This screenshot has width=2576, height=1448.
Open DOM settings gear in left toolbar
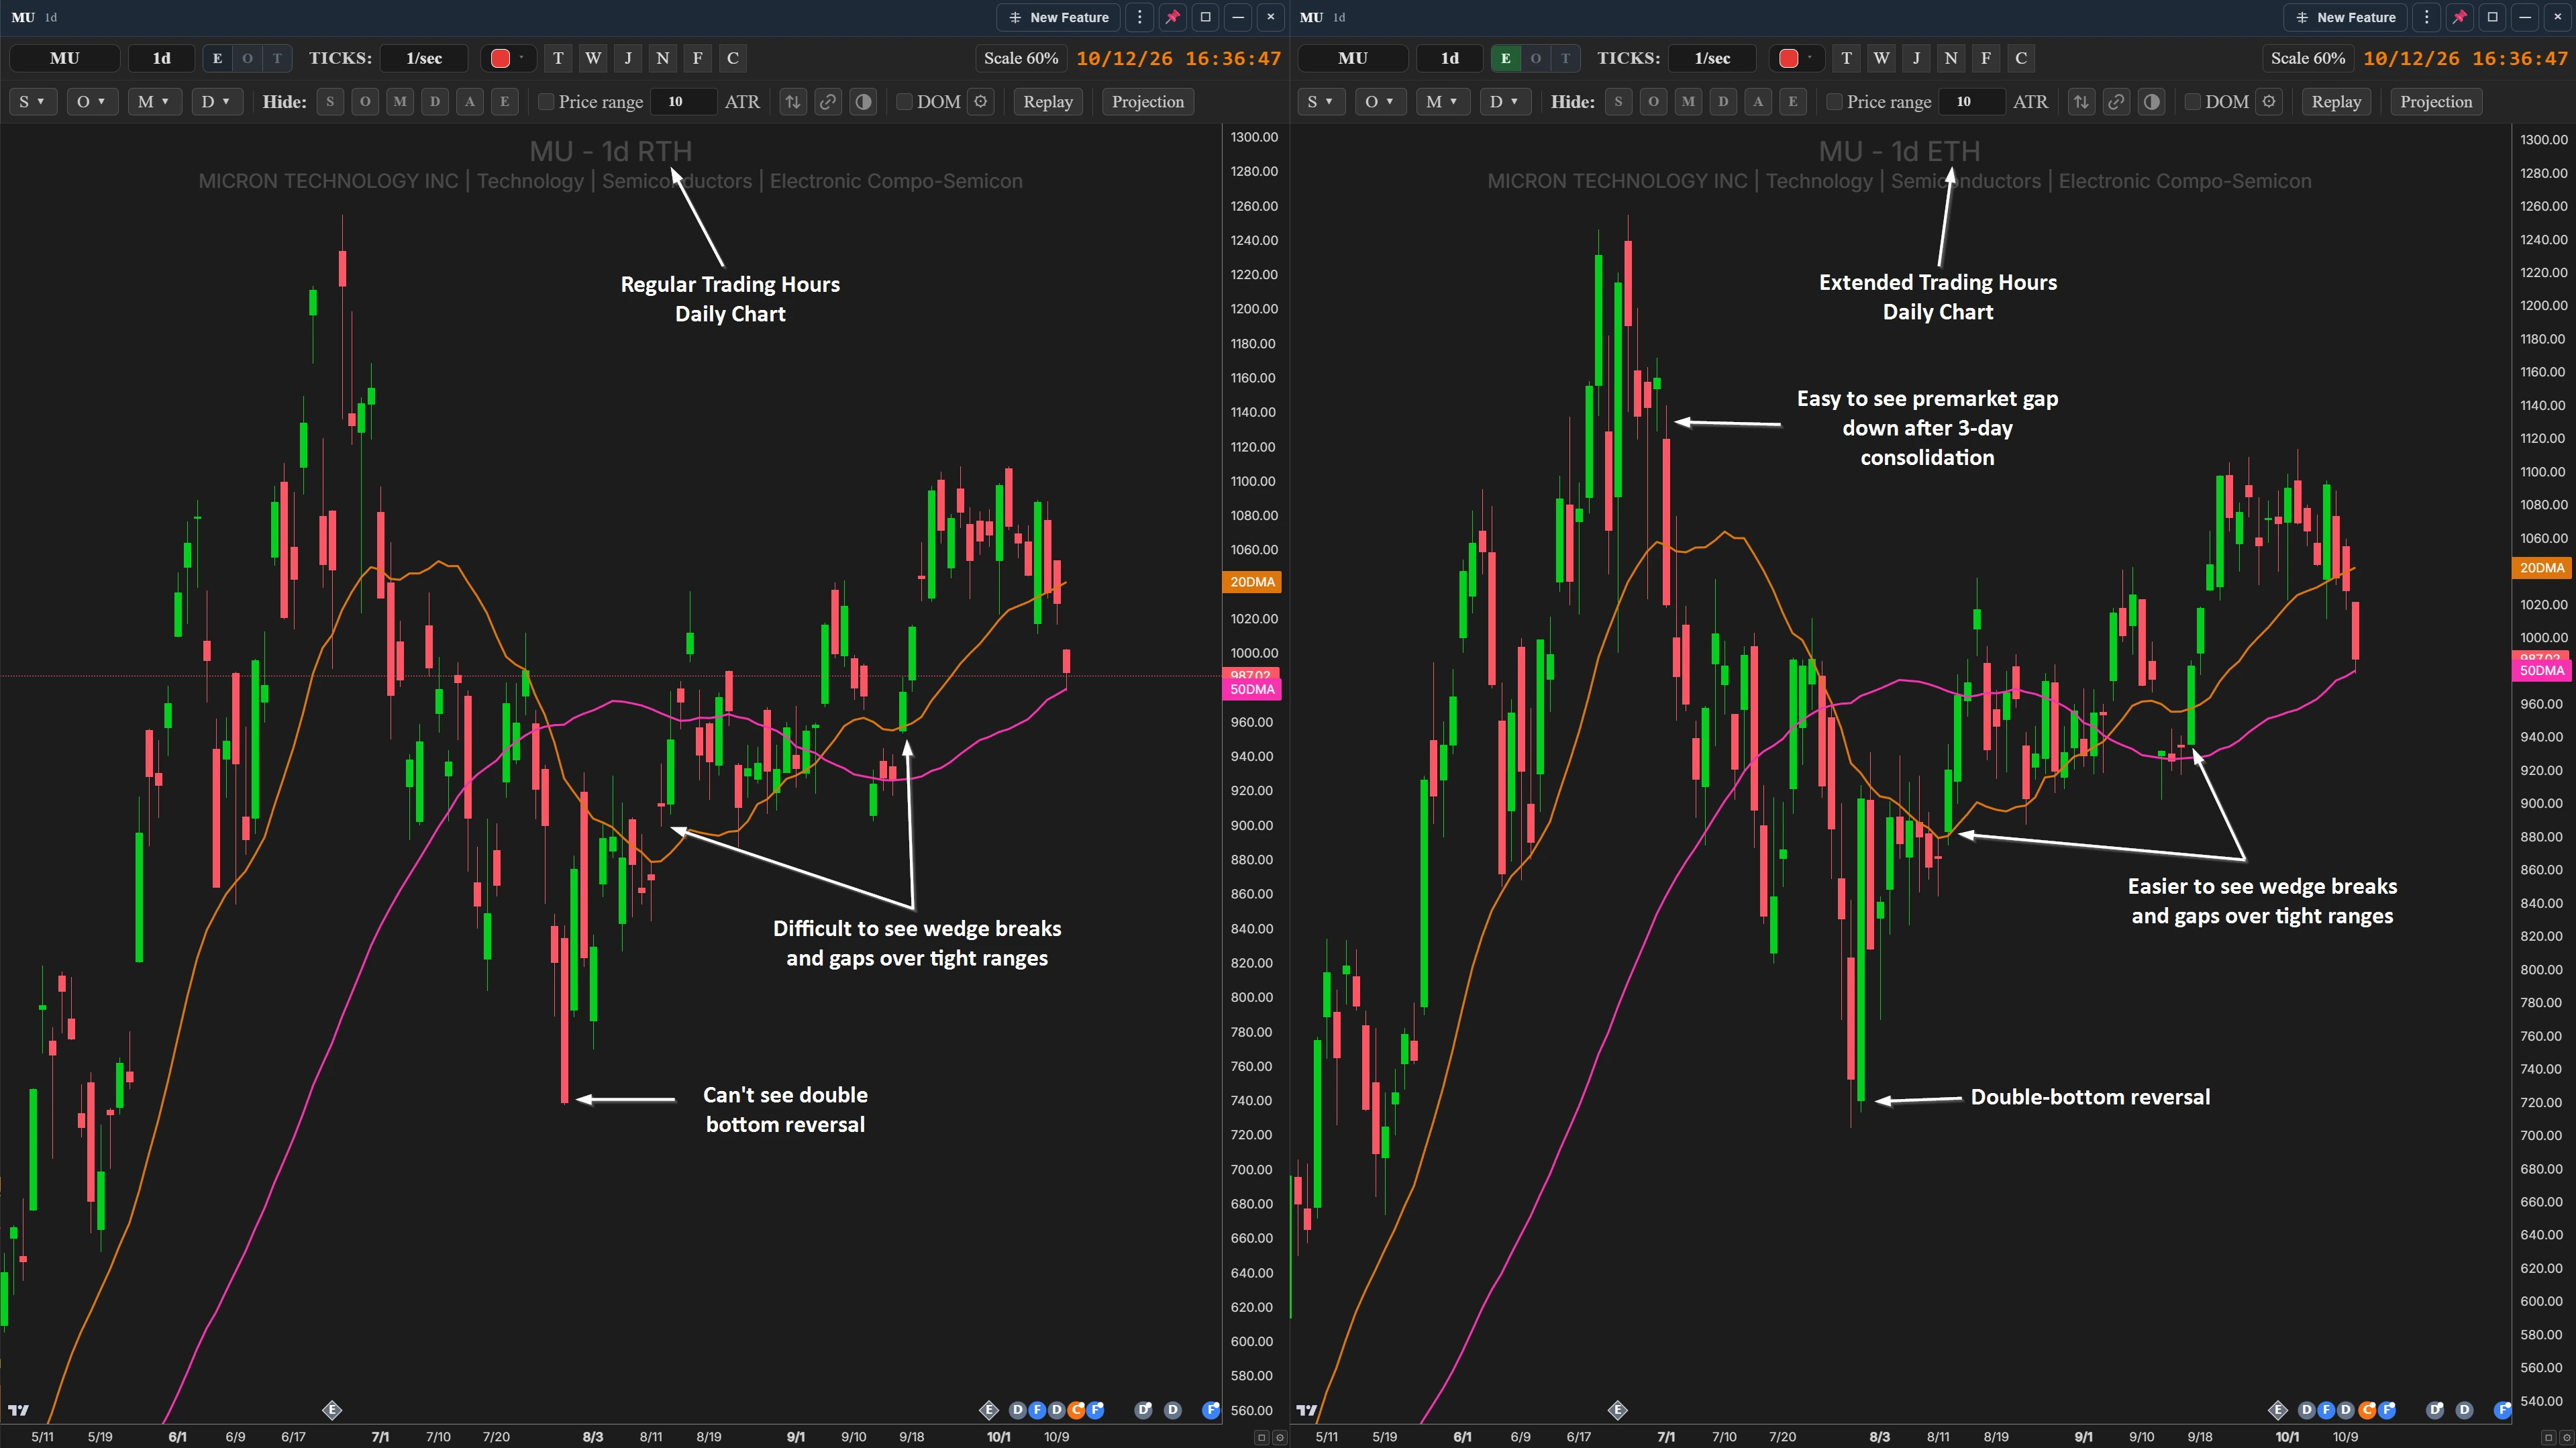coord(981,101)
